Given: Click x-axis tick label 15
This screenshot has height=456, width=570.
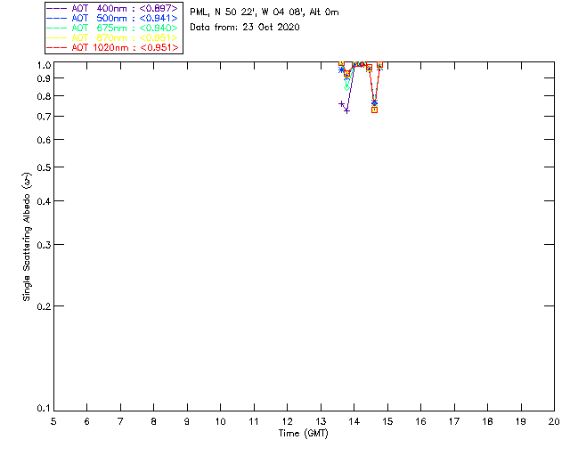Looking at the screenshot, I should coord(387,421).
